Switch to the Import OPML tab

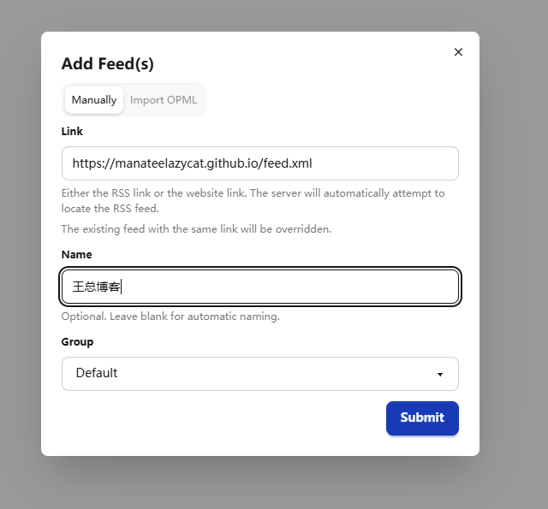(164, 100)
